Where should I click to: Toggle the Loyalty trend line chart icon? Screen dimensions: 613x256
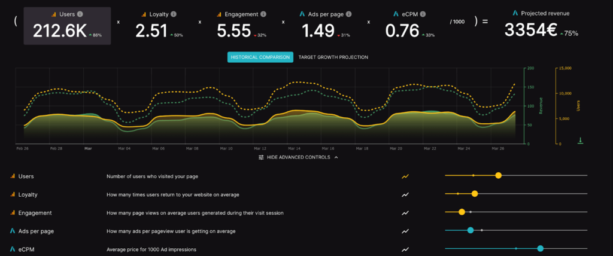tap(405, 194)
